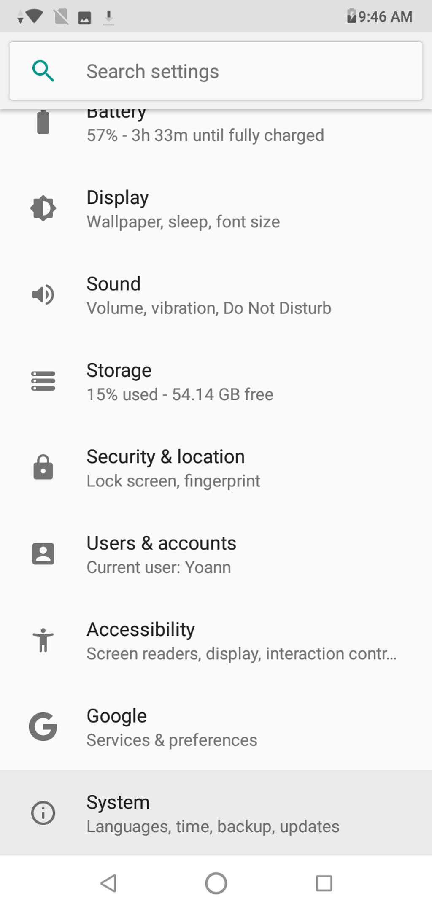Open Display settings
The width and height of the screenshot is (432, 912).
pyautogui.click(x=183, y=209)
